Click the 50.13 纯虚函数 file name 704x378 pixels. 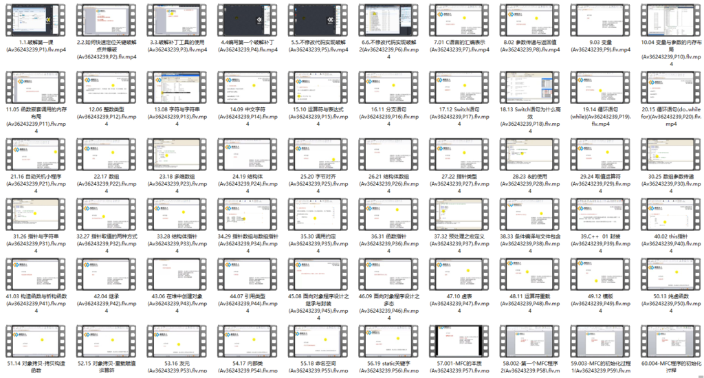(x=671, y=304)
